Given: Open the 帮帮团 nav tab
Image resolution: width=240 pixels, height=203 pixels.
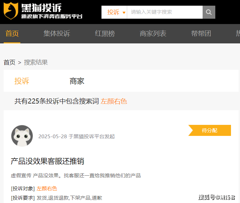Looking at the screenshot, I should 201,33.
